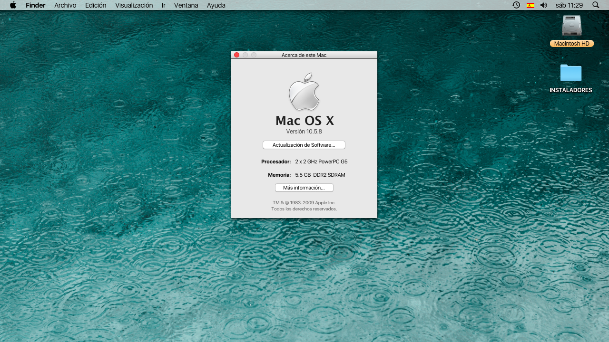The height and width of the screenshot is (342, 609).
Task: Click the Time Machine status icon
Action: tap(516, 5)
